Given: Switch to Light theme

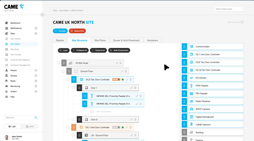Looking at the screenshot, I should pyautogui.click(x=13, y=126).
